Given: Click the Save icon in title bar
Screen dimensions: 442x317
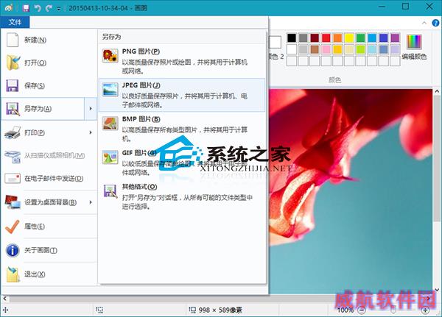Looking at the screenshot, I should point(26,7).
